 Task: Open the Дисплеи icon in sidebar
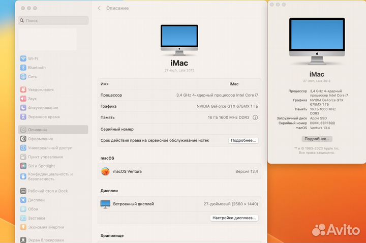(23, 200)
